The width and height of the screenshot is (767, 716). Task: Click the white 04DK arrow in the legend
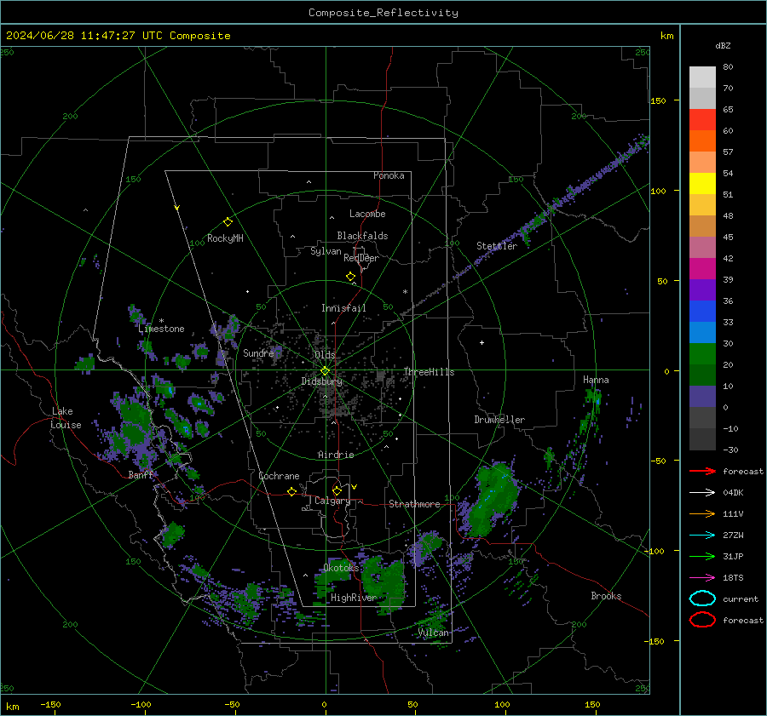tap(702, 493)
